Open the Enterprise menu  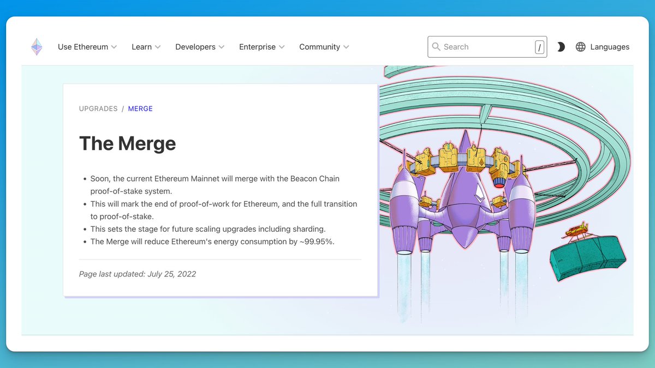(262, 47)
